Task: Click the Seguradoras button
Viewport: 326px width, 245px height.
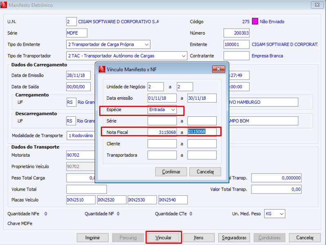Action: [x=234, y=238]
